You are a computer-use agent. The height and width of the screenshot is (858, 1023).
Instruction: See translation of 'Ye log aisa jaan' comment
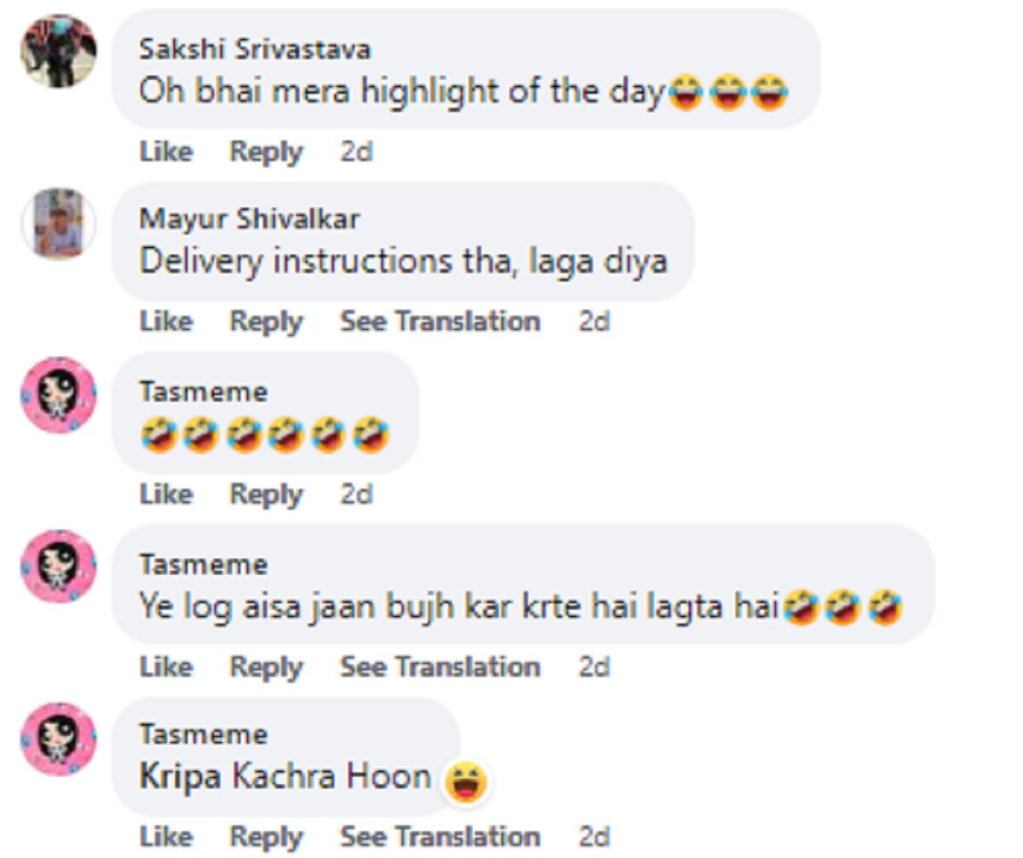pos(440,666)
